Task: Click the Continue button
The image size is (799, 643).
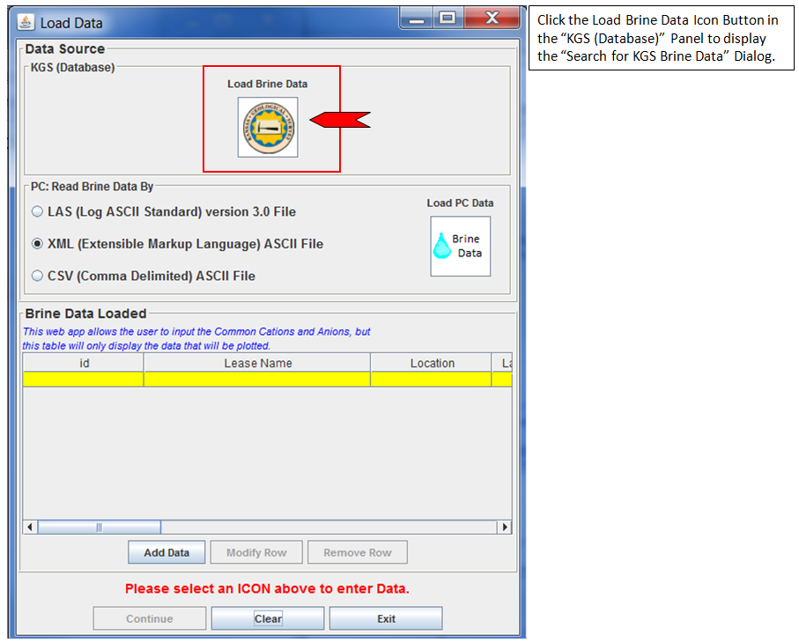Action: click(149, 618)
